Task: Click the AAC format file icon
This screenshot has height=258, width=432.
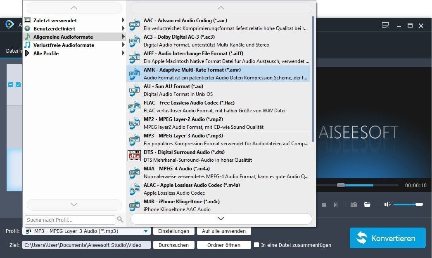Action: coord(134,24)
